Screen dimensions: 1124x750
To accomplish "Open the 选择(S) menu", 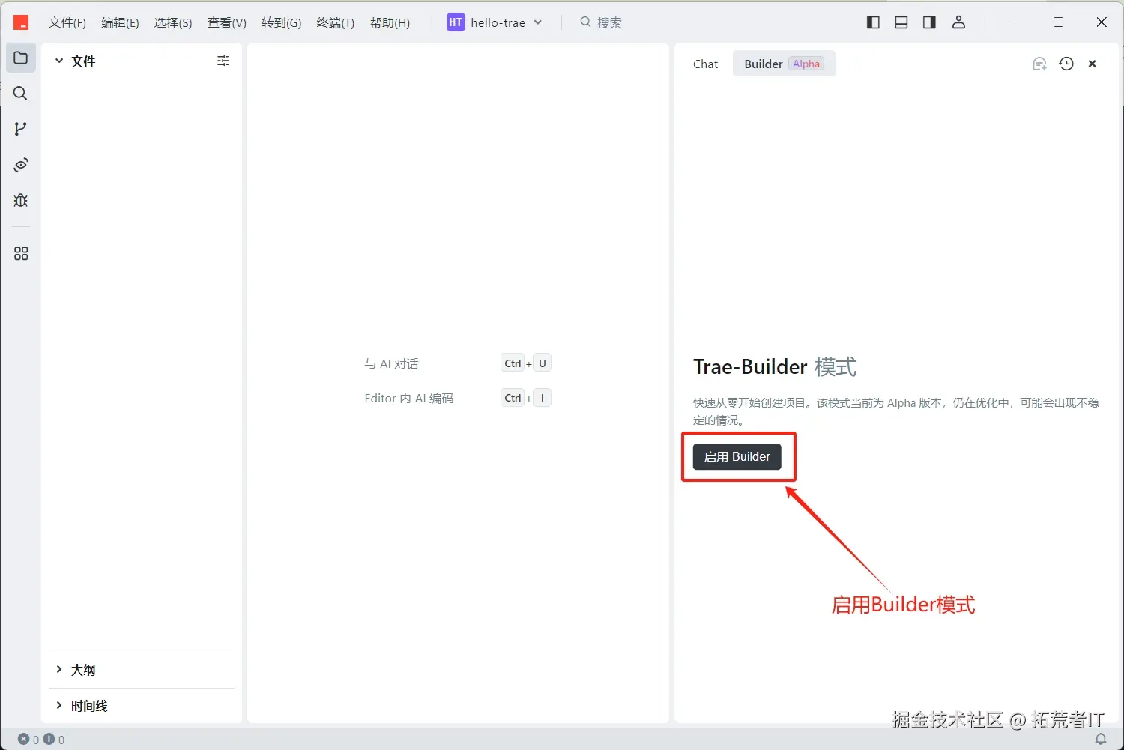I will click(x=173, y=22).
